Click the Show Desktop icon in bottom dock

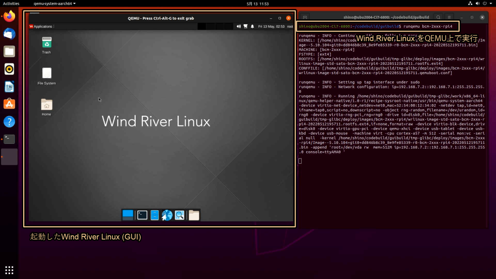tap(128, 215)
